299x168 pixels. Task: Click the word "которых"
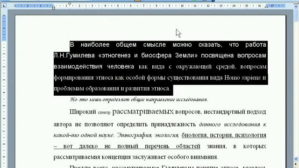[x=255, y=146]
